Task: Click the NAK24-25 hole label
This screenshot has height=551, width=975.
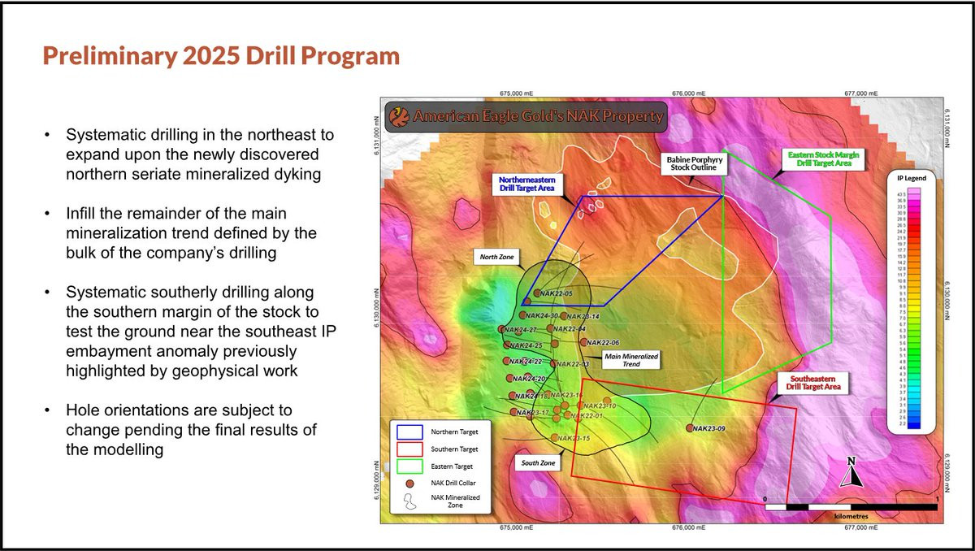Action: (x=526, y=345)
